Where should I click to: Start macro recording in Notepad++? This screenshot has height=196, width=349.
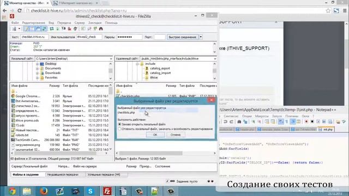tap(306, 121)
